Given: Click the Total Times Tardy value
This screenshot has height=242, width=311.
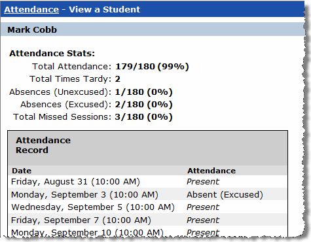Looking at the screenshot, I should (x=117, y=79).
